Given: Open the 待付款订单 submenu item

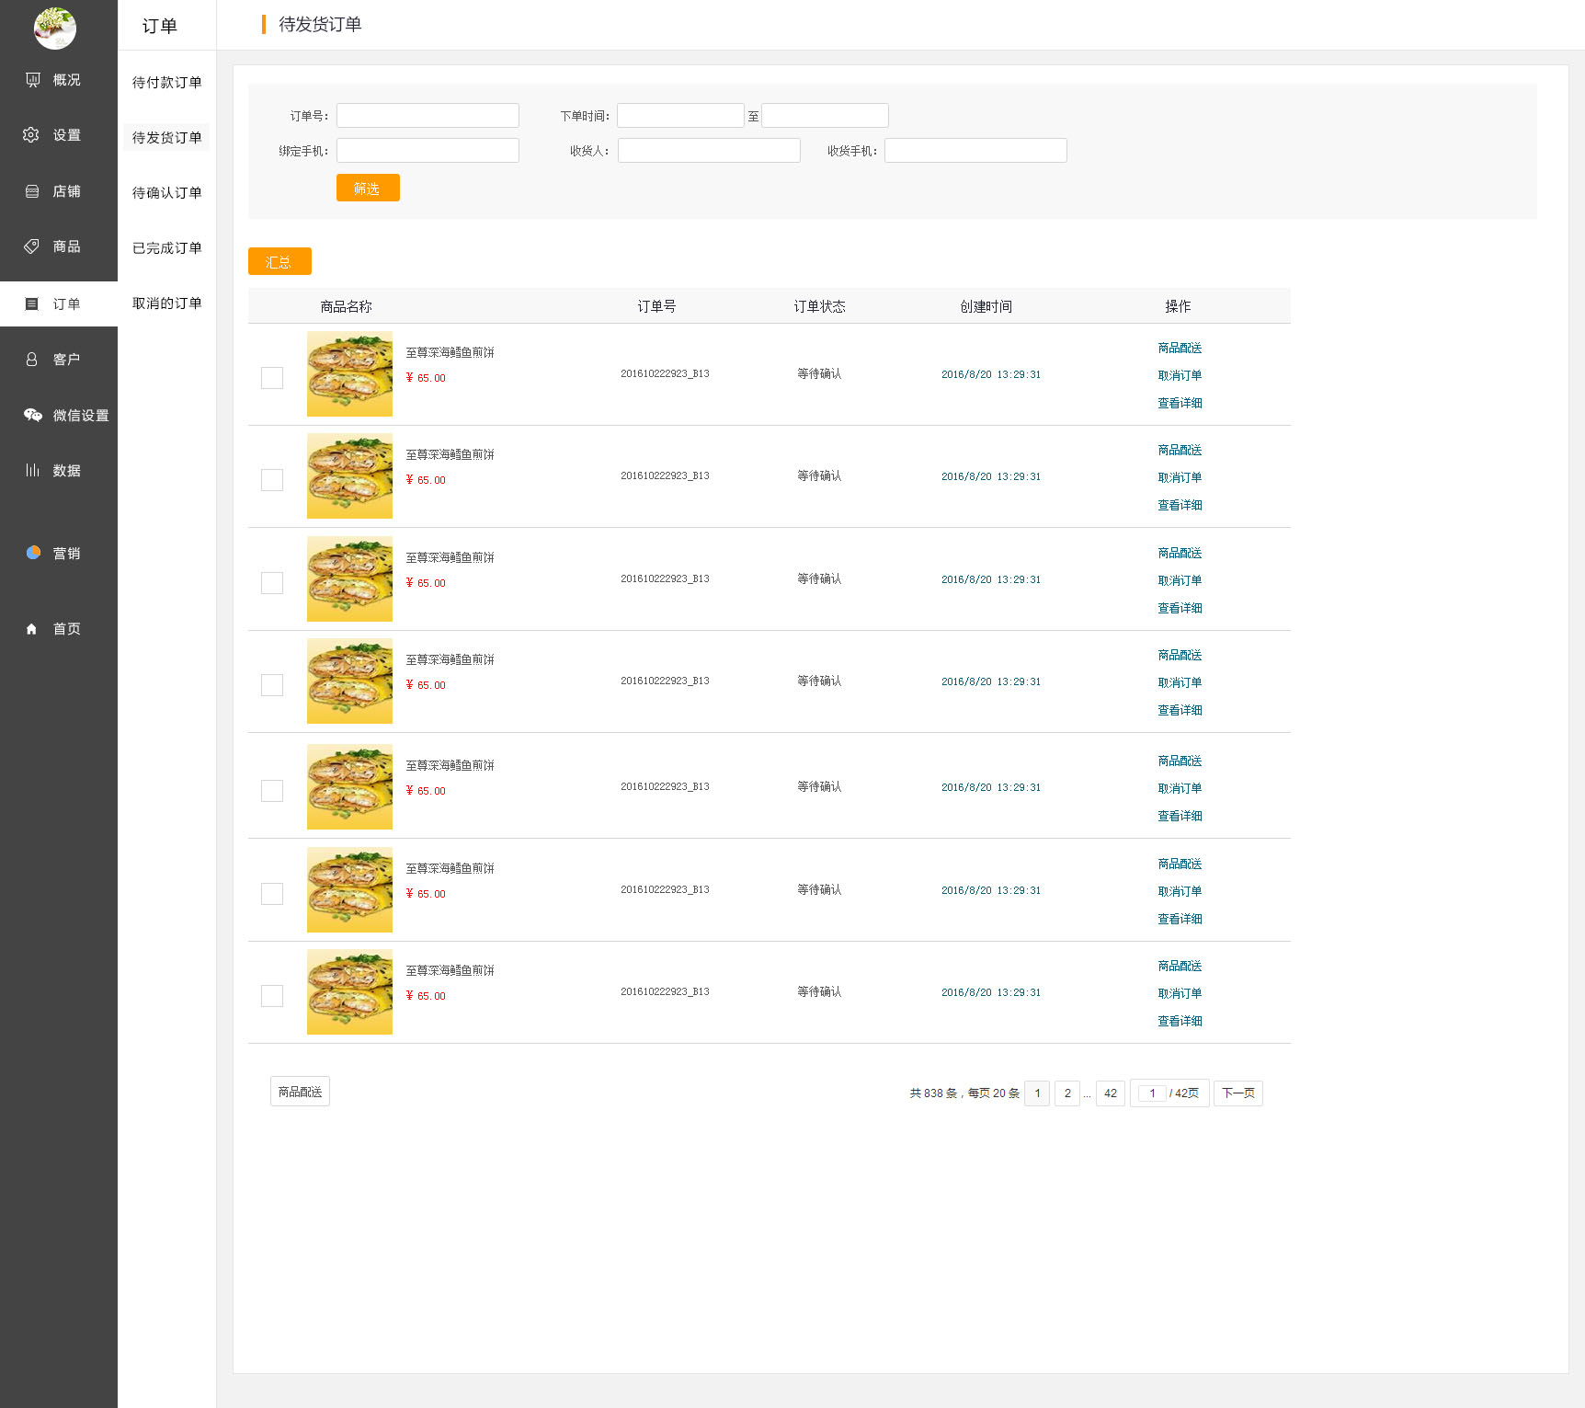Looking at the screenshot, I should (166, 83).
